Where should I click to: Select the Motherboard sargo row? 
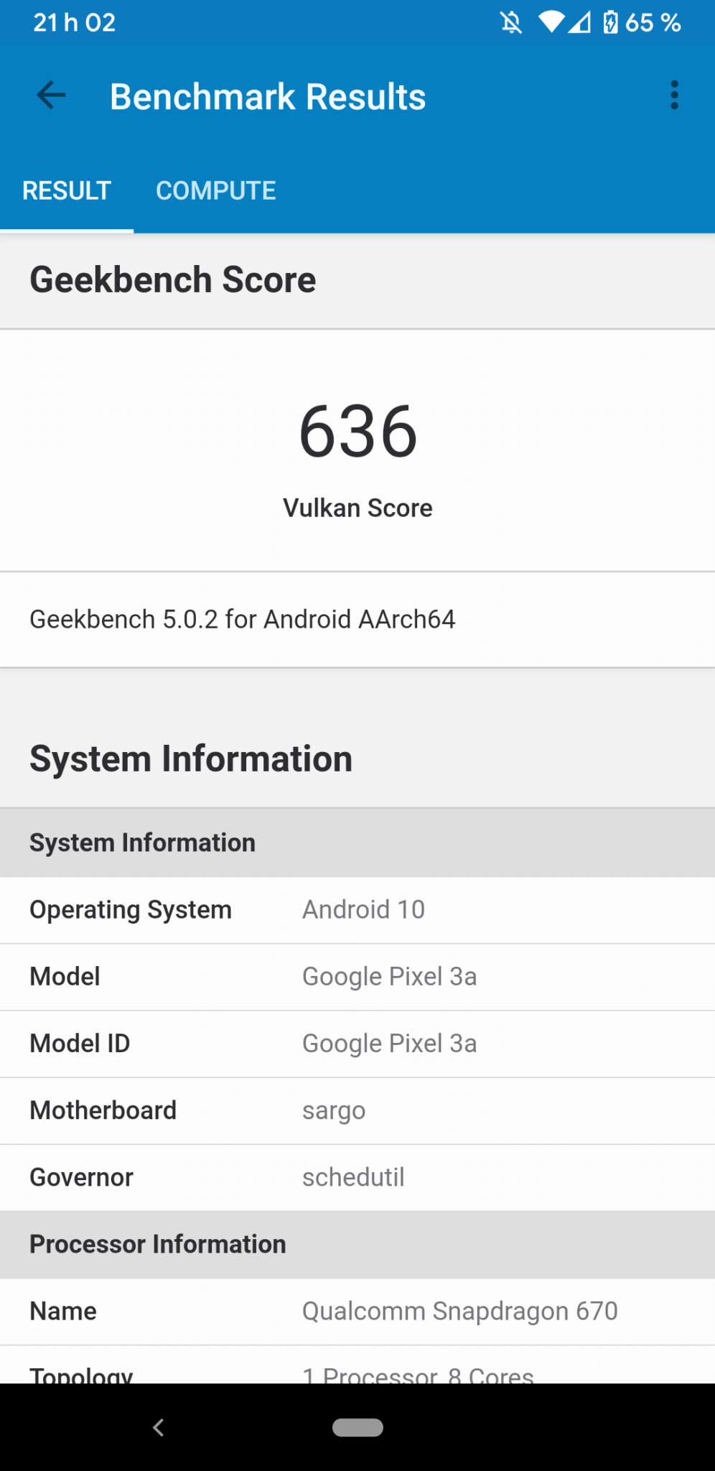tap(357, 1110)
